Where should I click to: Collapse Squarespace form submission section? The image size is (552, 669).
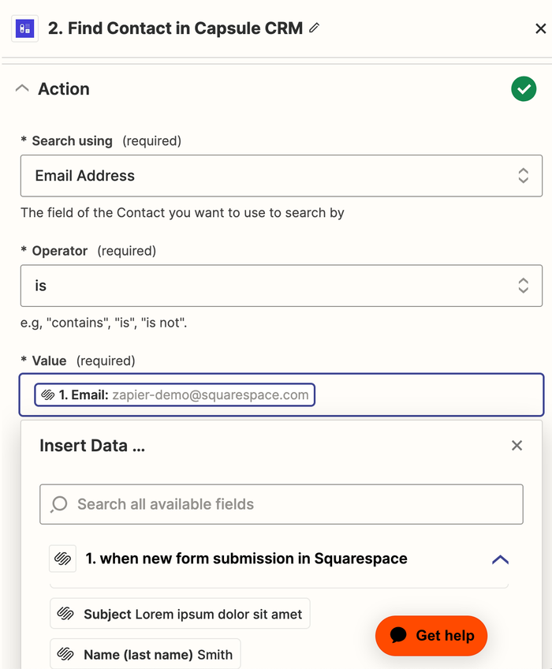(x=500, y=559)
